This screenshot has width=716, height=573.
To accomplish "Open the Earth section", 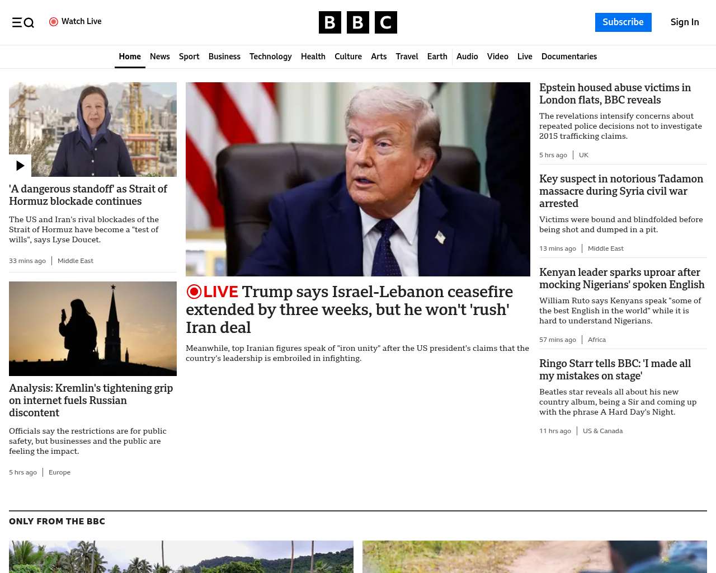I will pyautogui.click(x=437, y=57).
